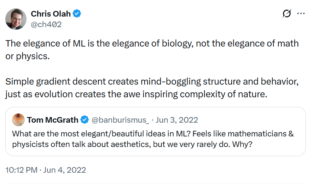
Task: Open the @banburismus_ handle
Action: click(121, 120)
